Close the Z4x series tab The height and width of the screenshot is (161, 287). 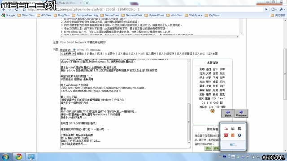(x=80, y=3)
